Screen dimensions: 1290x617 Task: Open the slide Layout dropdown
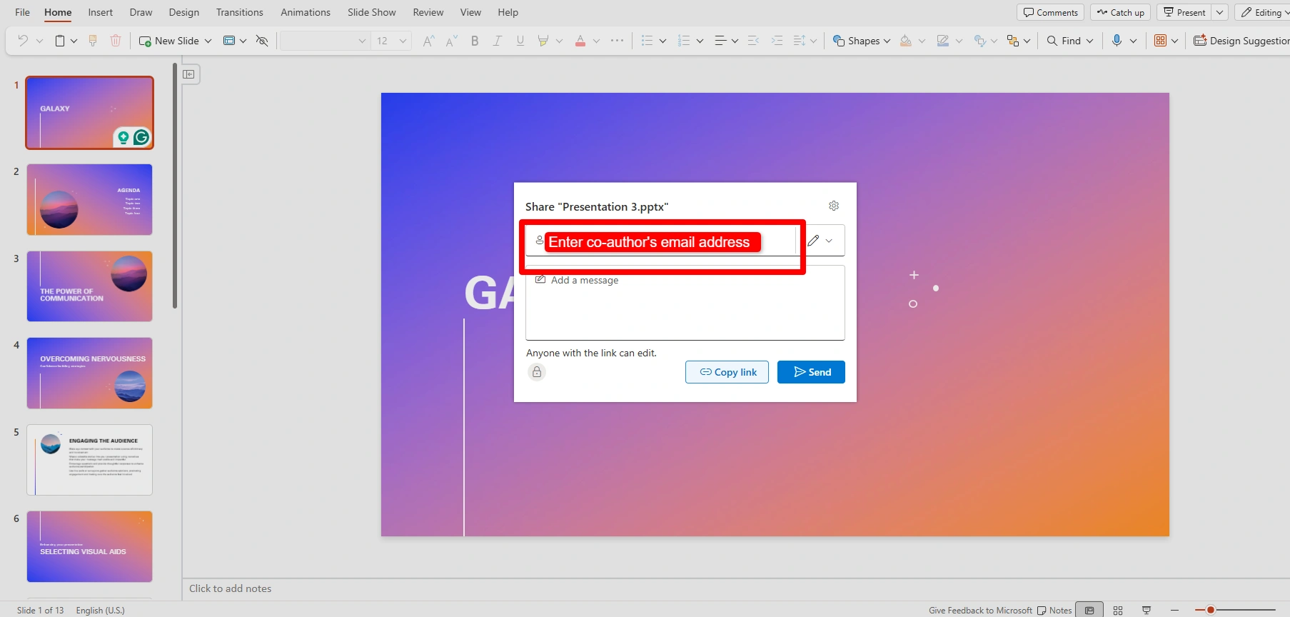(x=235, y=41)
